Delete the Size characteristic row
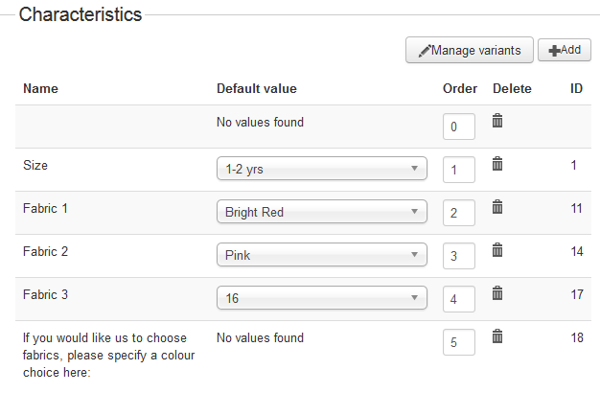 497,164
